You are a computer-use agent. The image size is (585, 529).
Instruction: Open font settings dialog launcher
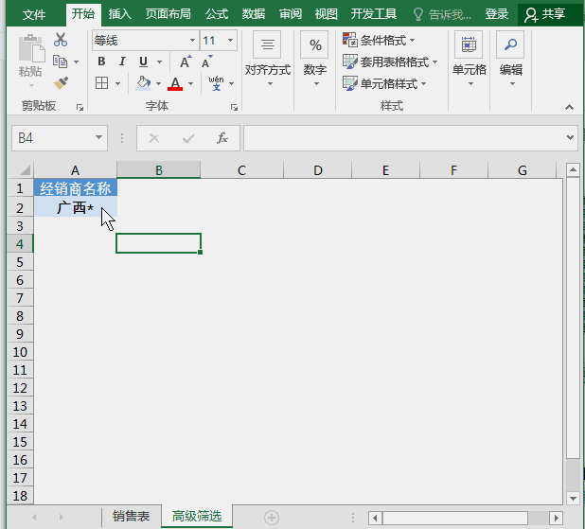click(235, 108)
